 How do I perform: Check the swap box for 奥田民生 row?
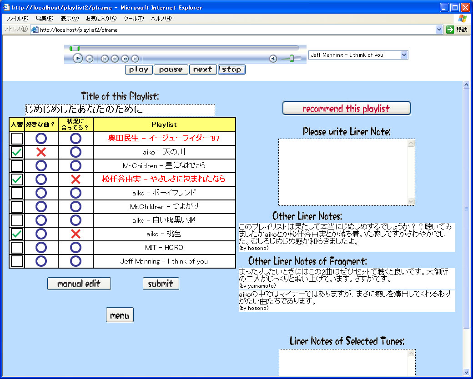pos(17,139)
